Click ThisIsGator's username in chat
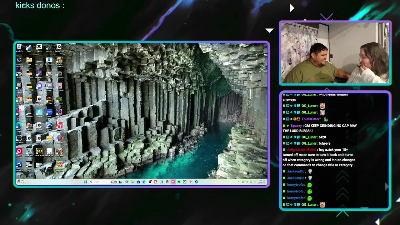This screenshot has height=225, width=400. coord(310,119)
